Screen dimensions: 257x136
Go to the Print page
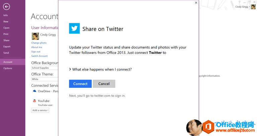[6, 34]
